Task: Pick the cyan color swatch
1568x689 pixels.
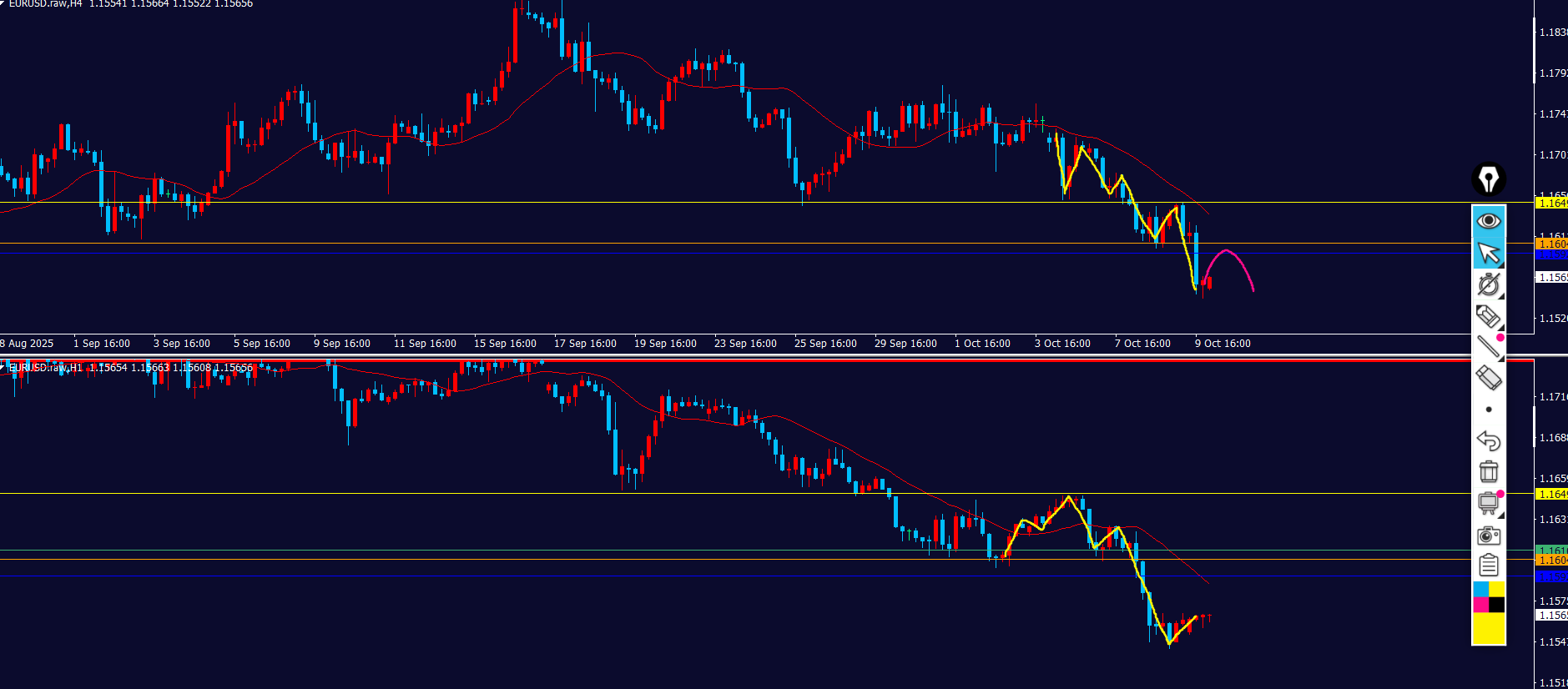Action: pyautogui.click(x=1480, y=590)
